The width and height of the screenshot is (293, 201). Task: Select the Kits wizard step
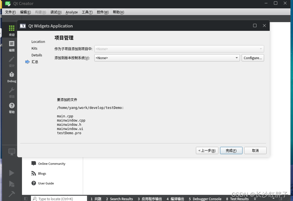(x=34, y=48)
